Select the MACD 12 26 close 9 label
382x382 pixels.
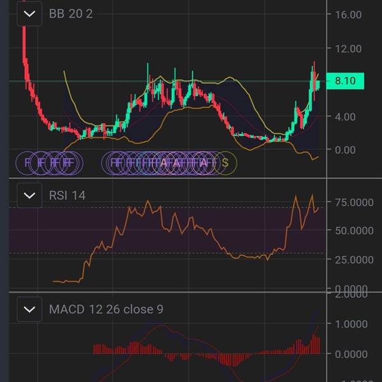[x=106, y=309]
